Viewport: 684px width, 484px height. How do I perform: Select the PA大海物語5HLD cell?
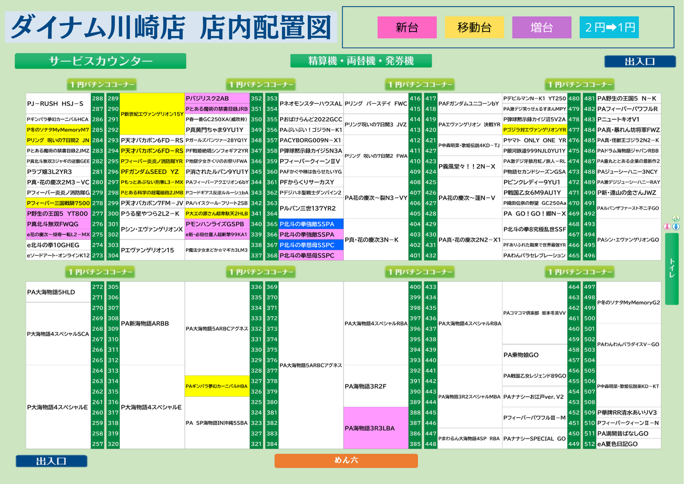58,292
